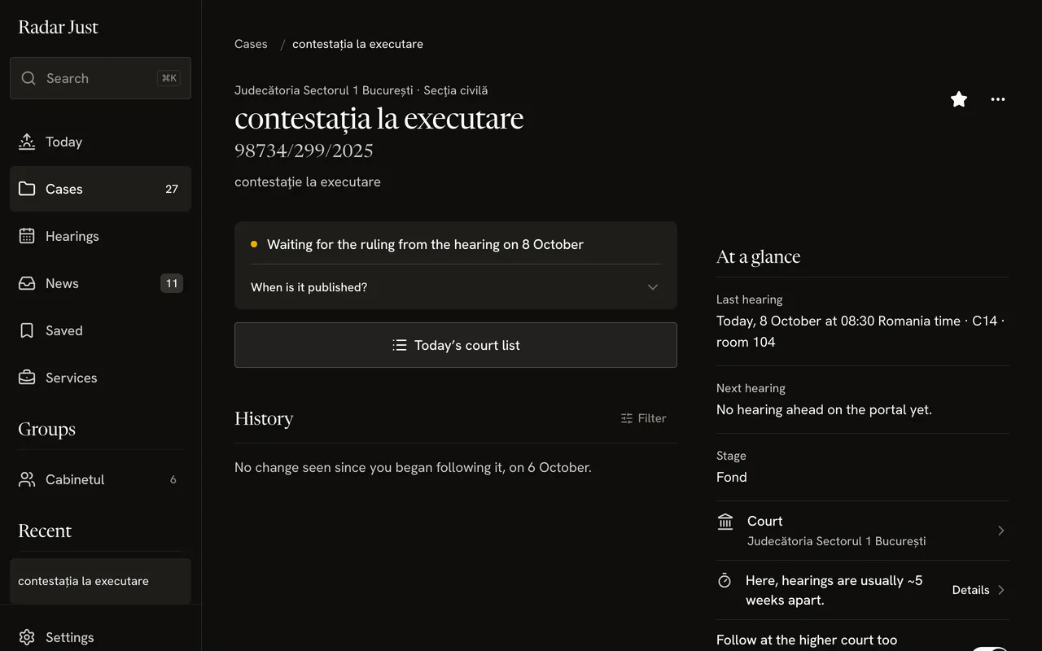Click the Radar Just logo

click(x=58, y=27)
